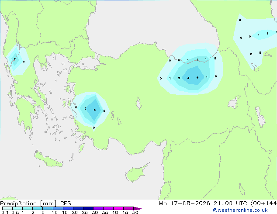Click the above-50 arrow tip of the legend

click(x=138, y=208)
